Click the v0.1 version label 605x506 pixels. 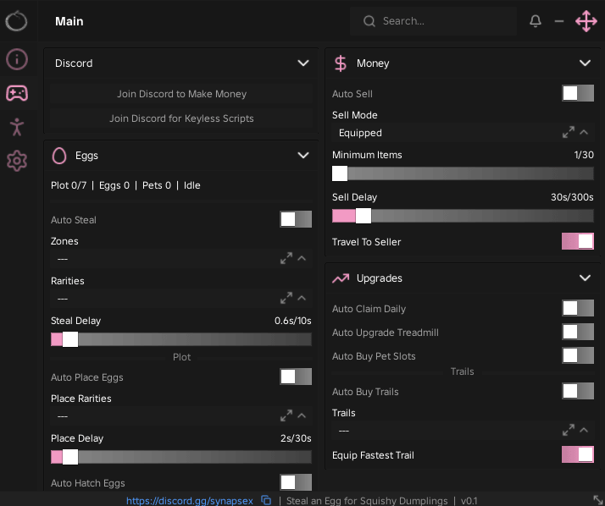click(x=469, y=501)
